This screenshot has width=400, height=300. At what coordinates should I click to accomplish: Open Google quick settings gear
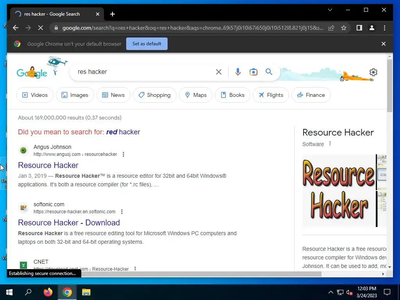[373, 72]
